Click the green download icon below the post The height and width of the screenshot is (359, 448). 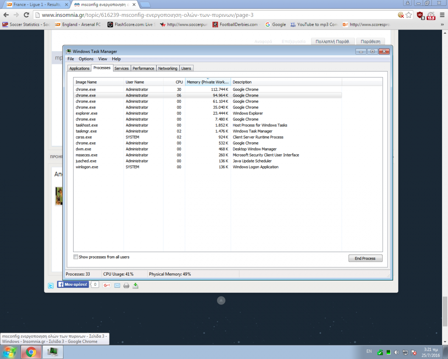[x=136, y=286]
